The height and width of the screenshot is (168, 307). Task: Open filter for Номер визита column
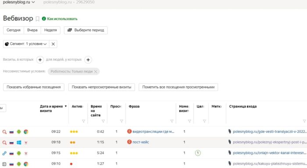pos(189,121)
